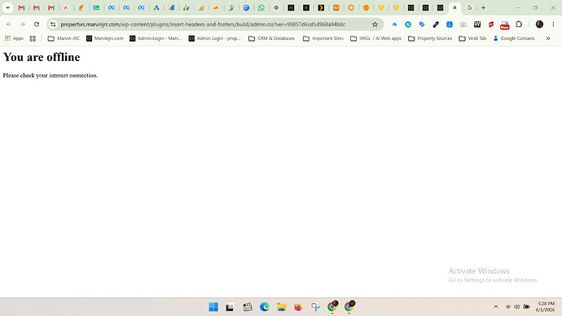Show more bookmarks with double chevron
The image size is (562, 316).
click(x=548, y=38)
